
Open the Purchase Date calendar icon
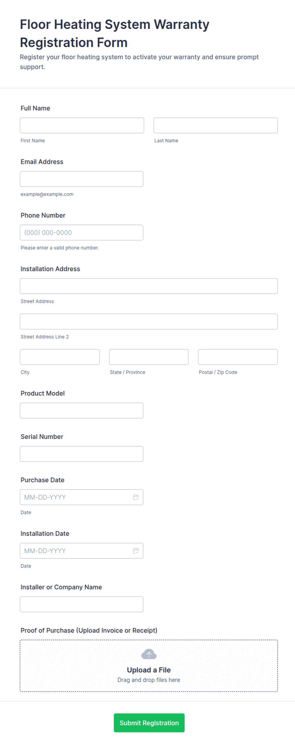pyautogui.click(x=136, y=497)
